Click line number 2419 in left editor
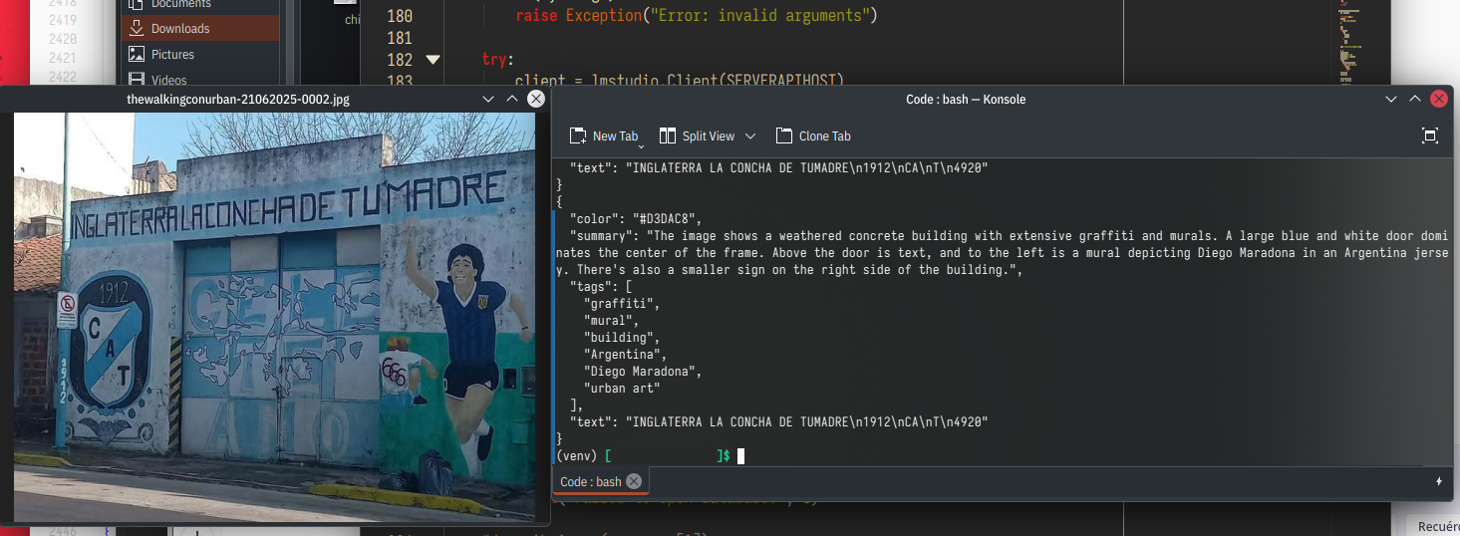The height and width of the screenshot is (536, 1460). 62,20
